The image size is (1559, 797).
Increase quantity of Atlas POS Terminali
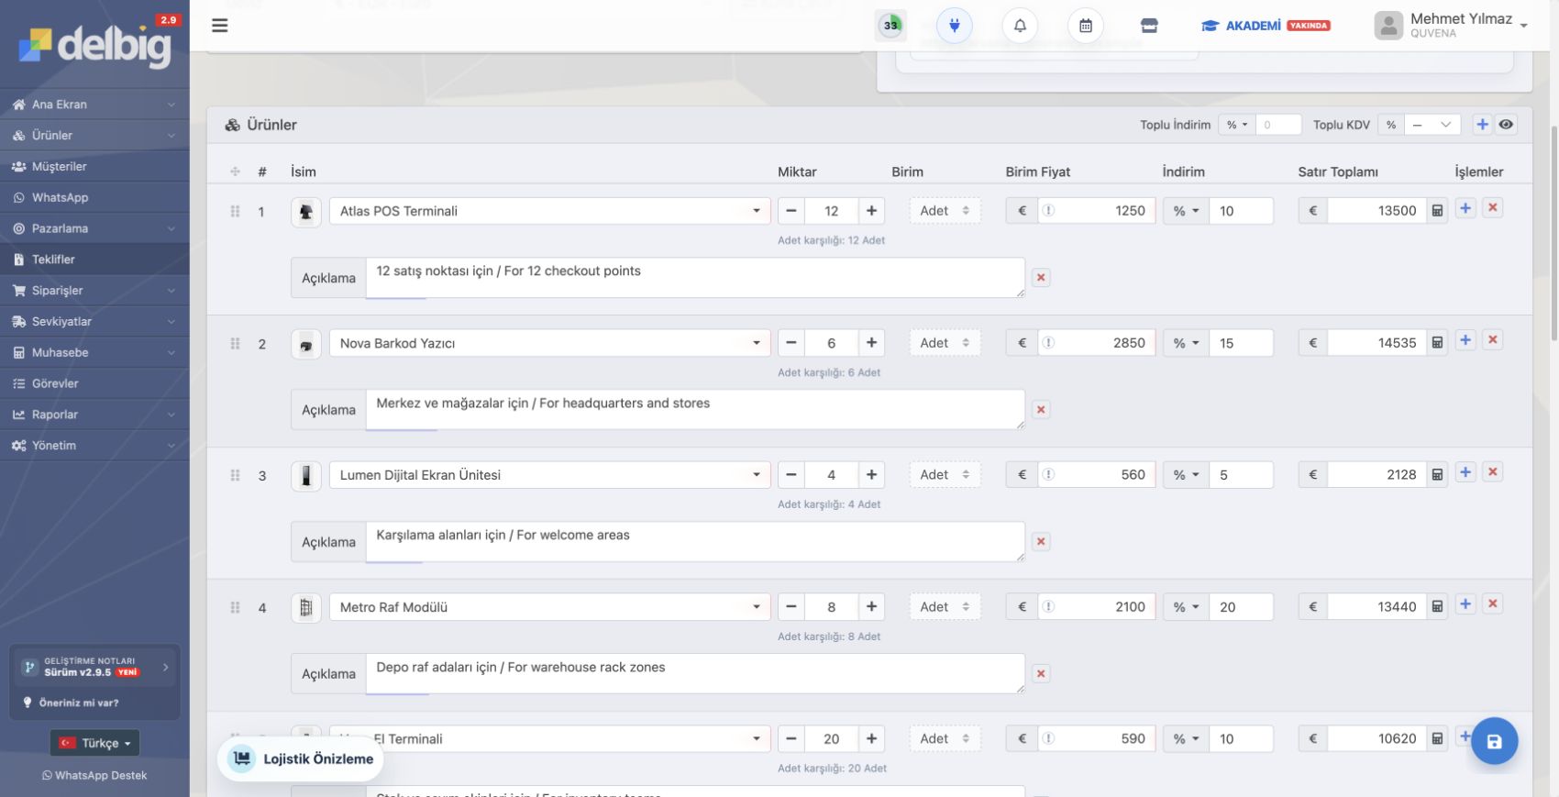point(871,211)
